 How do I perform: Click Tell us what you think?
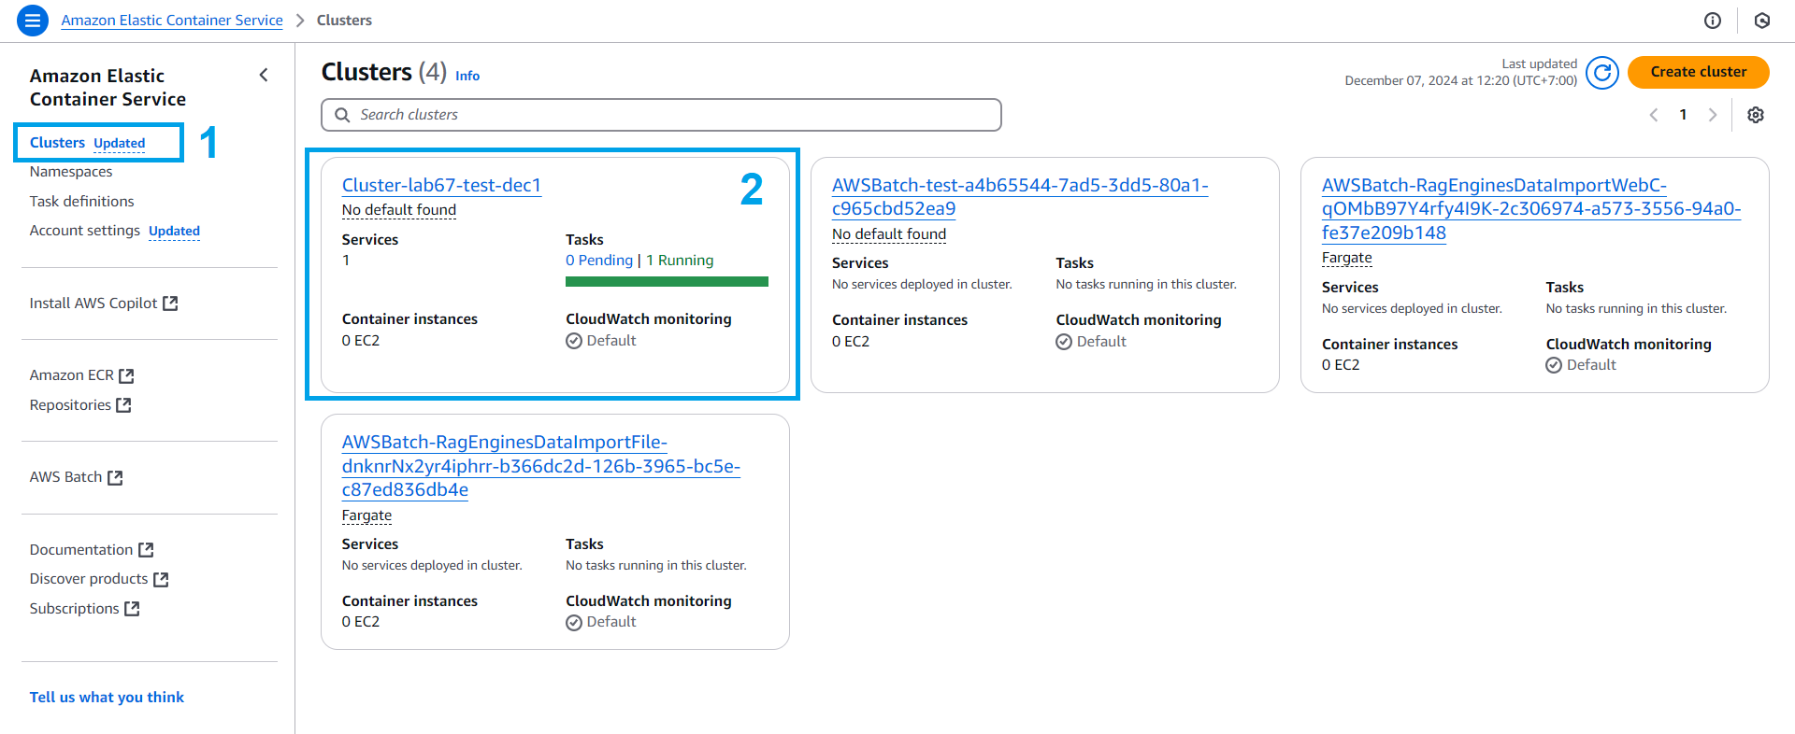click(107, 698)
